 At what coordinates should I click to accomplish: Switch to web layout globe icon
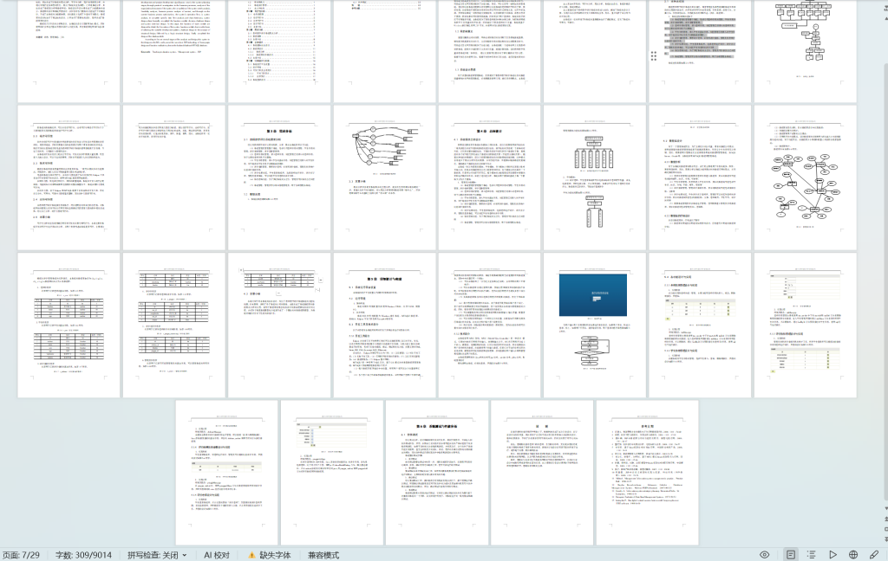pos(853,555)
